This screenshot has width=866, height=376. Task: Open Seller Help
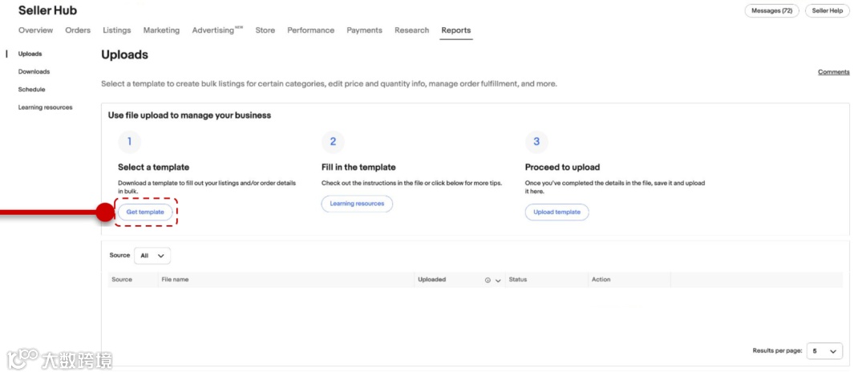coord(827,10)
